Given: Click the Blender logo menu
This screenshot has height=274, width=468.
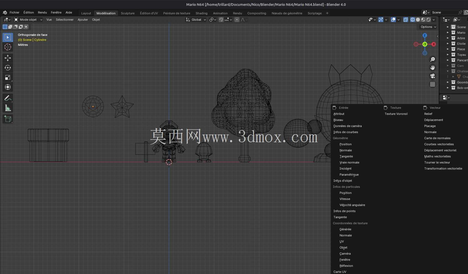Looking at the screenshot, I should (5, 12).
